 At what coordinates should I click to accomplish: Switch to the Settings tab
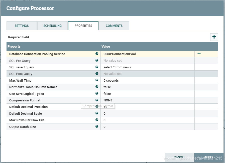tap(22, 26)
